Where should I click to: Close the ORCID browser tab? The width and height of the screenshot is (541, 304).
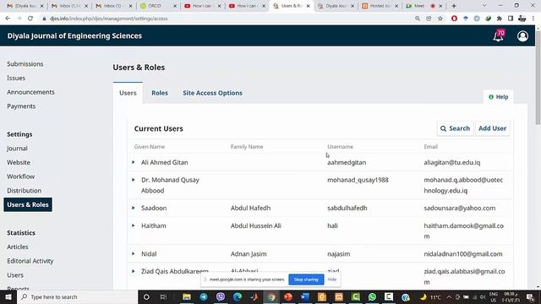tap(175, 6)
